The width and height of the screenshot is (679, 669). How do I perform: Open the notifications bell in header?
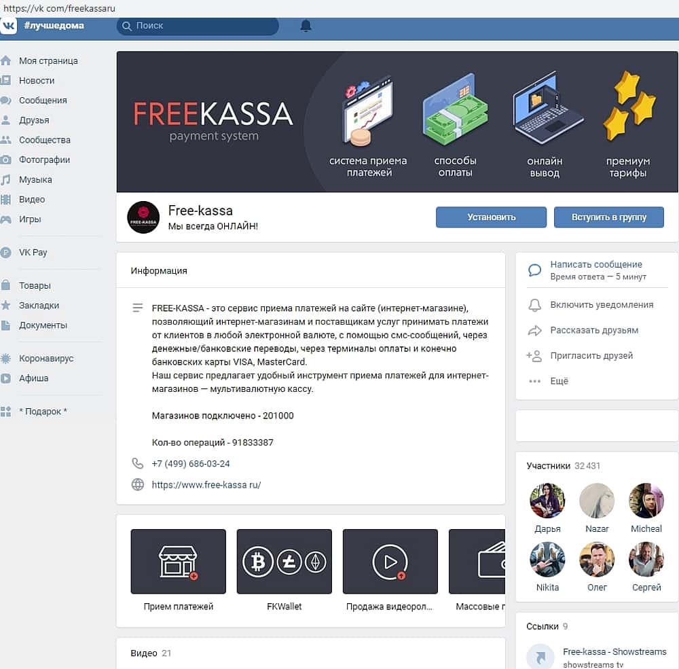(306, 26)
